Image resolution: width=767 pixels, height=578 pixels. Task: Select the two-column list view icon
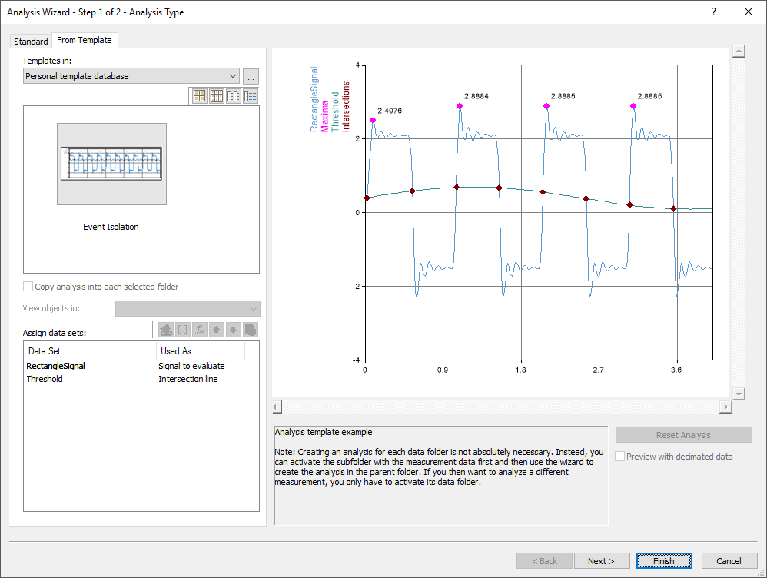click(x=234, y=96)
